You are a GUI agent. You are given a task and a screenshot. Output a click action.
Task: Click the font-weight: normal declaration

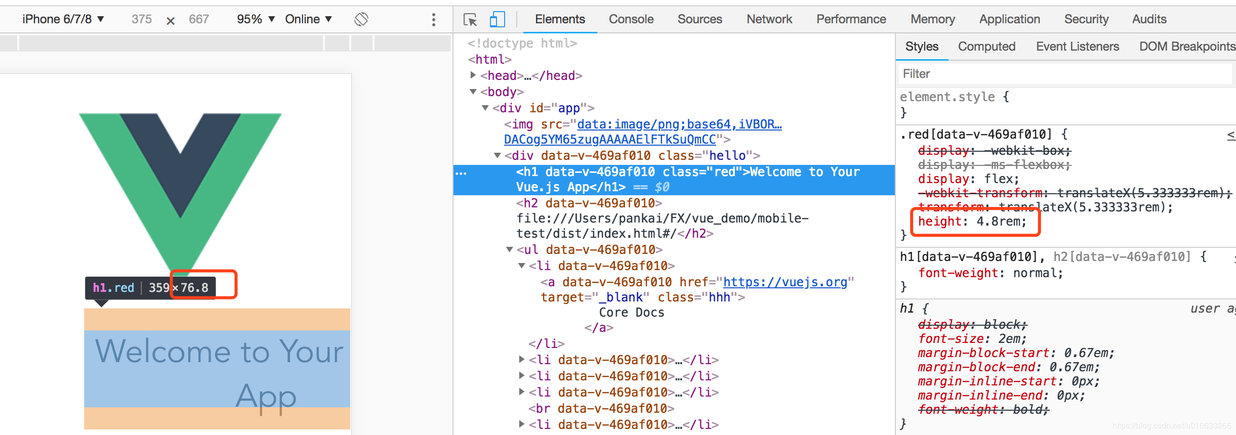(x=991, y=273)
